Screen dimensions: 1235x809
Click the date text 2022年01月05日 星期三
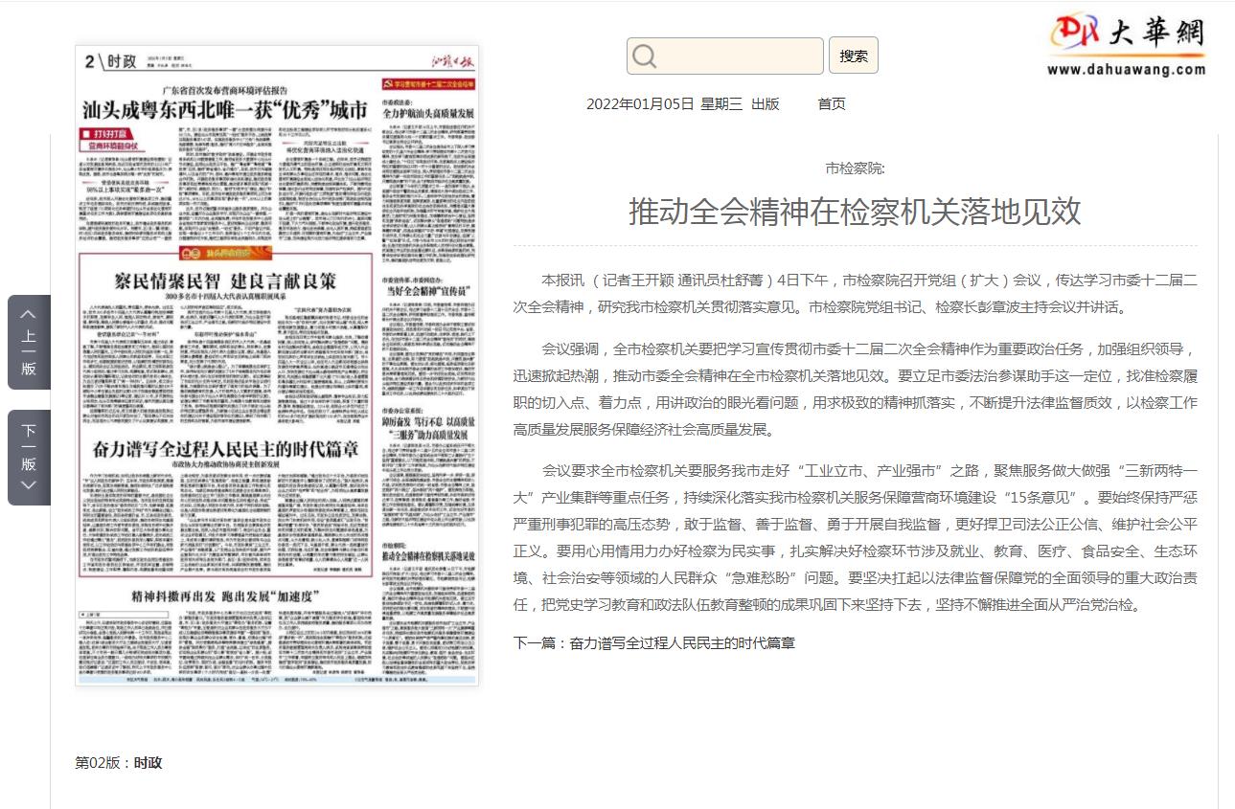click(x=664, y=103)
